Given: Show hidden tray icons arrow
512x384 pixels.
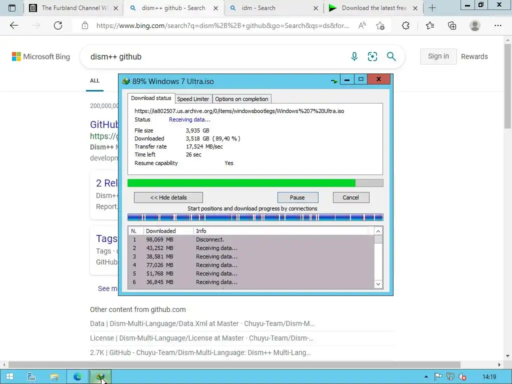Looking at the screenshot, I should point(426,376).
